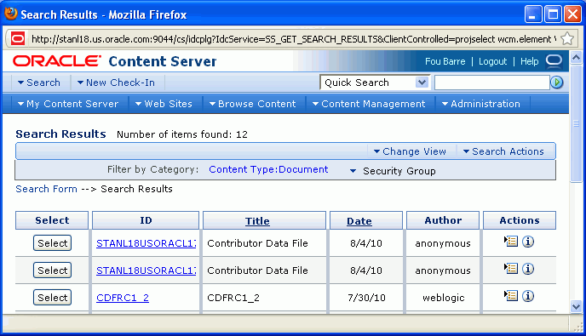586x336 pixels.
Task: Click the ORACLE logo
Action: (57, 61)
